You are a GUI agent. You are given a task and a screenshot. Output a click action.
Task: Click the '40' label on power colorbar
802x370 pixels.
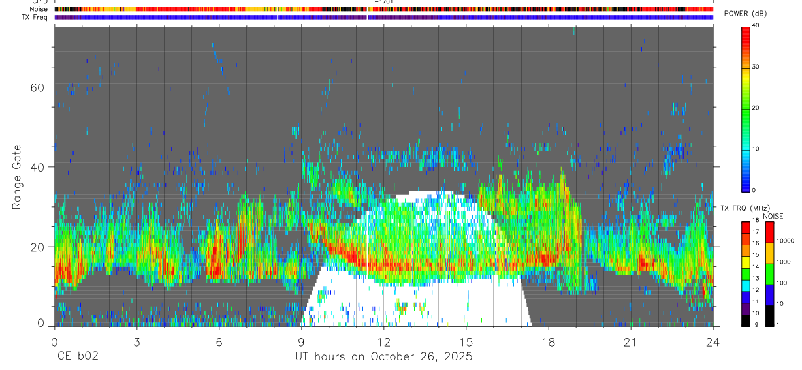coord(756,26)
